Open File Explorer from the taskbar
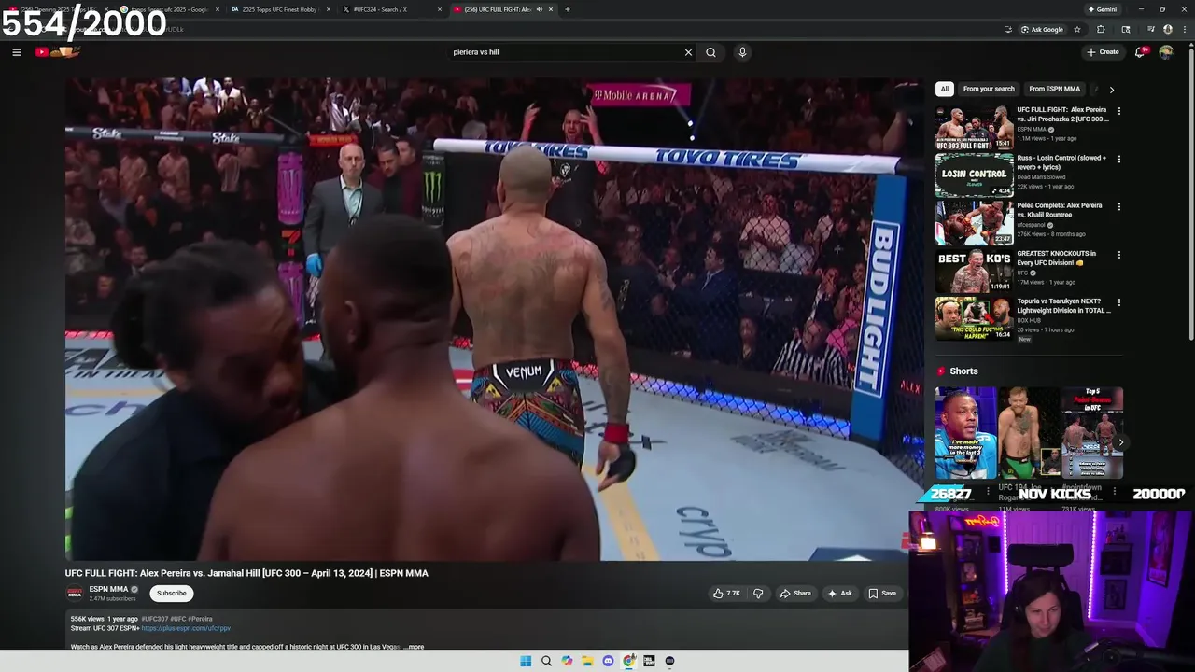 click(587, 661)
